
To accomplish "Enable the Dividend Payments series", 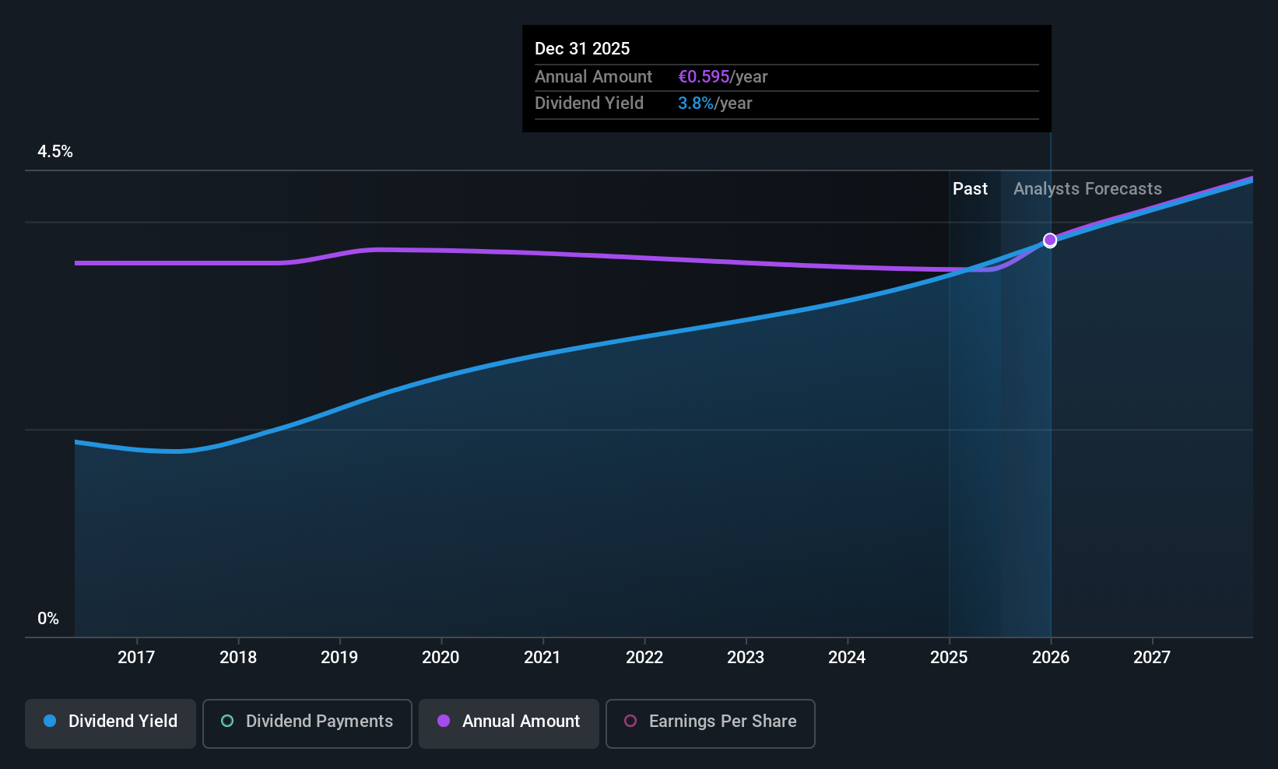I will click(307, 723).
